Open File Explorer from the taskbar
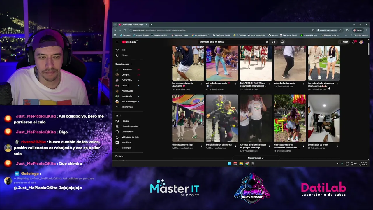This screenshot has height=210, width=373. (x=241, y=164)
